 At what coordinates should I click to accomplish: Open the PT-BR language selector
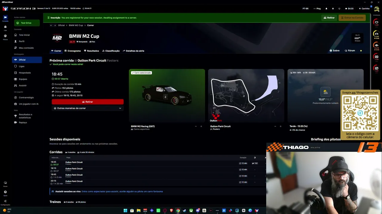click(305, 9)
